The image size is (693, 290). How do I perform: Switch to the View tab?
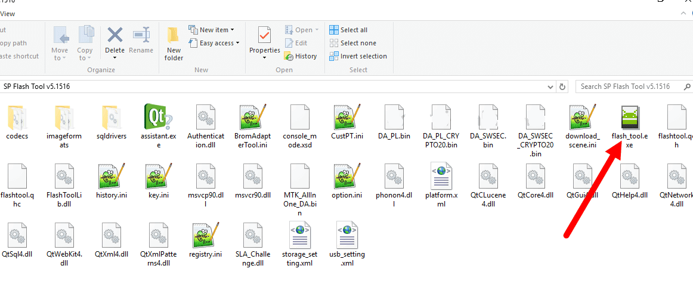(8, 14)
